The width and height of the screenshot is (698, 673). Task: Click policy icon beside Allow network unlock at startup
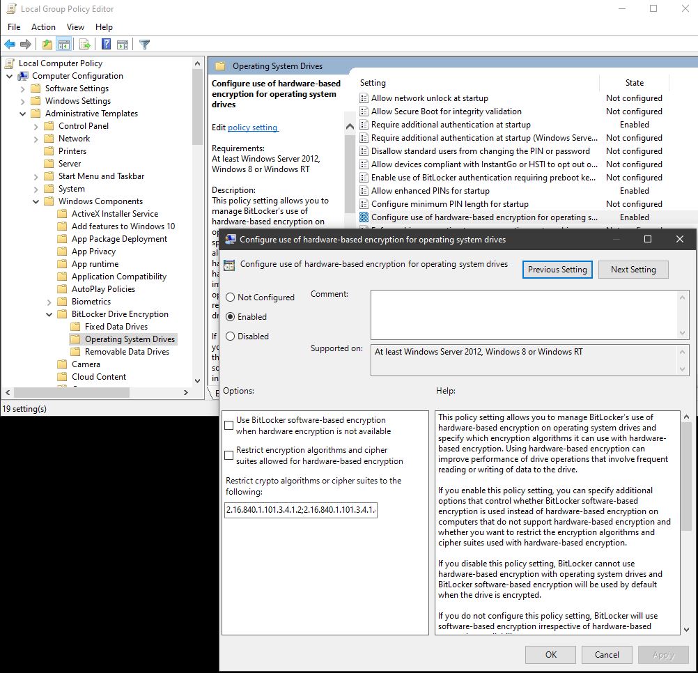click(364, 98)
